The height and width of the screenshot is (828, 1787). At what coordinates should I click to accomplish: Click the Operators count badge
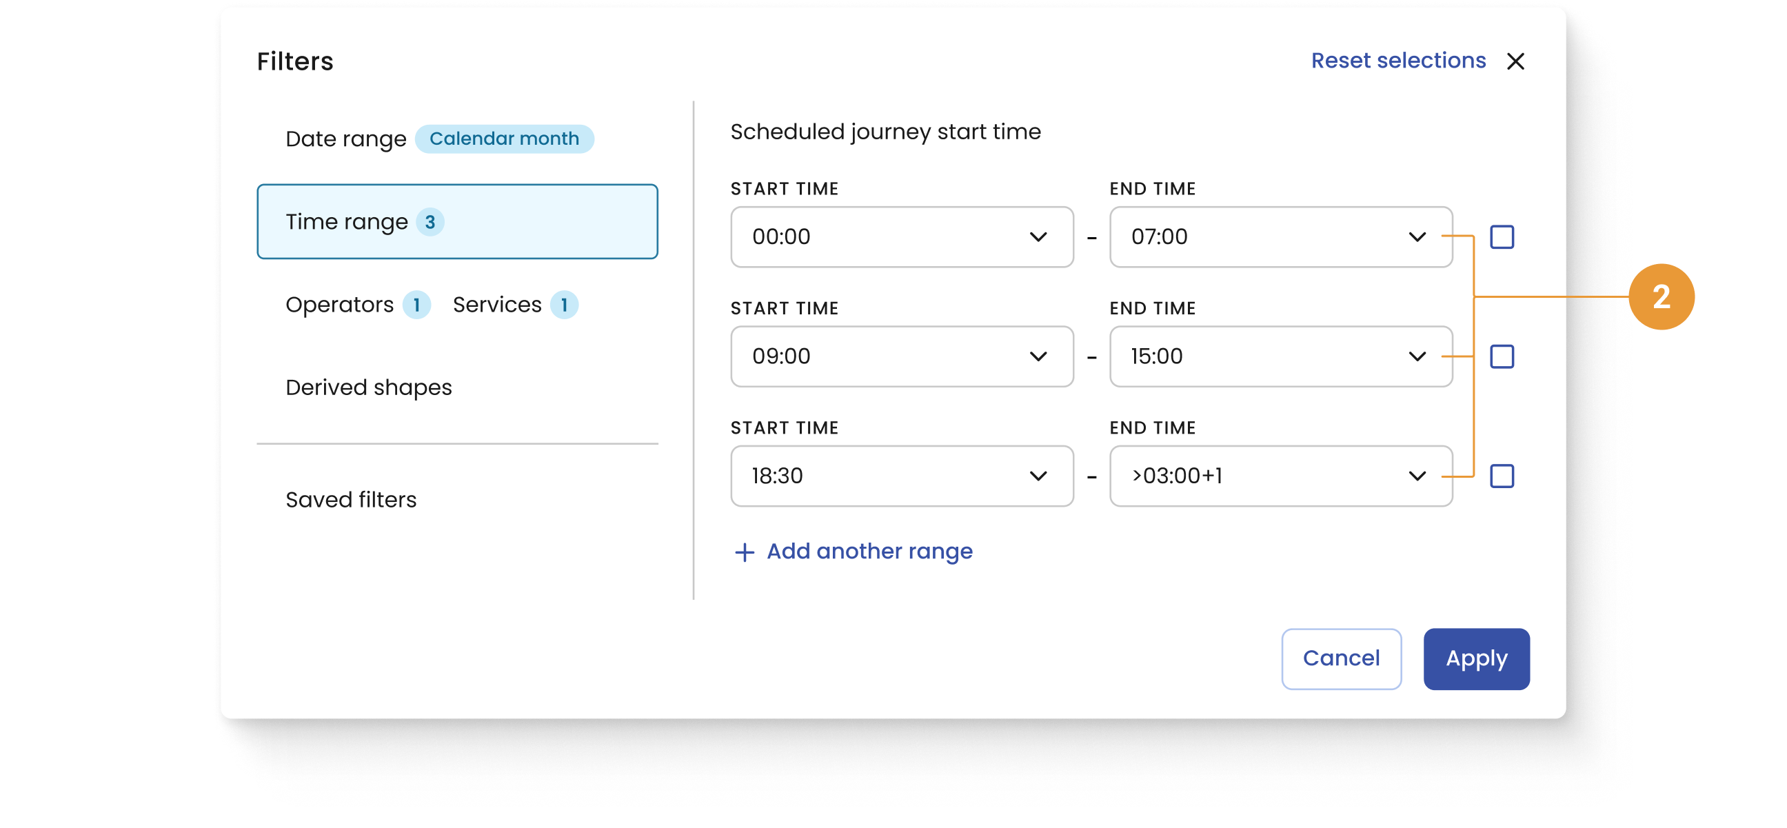pos(416,305)
